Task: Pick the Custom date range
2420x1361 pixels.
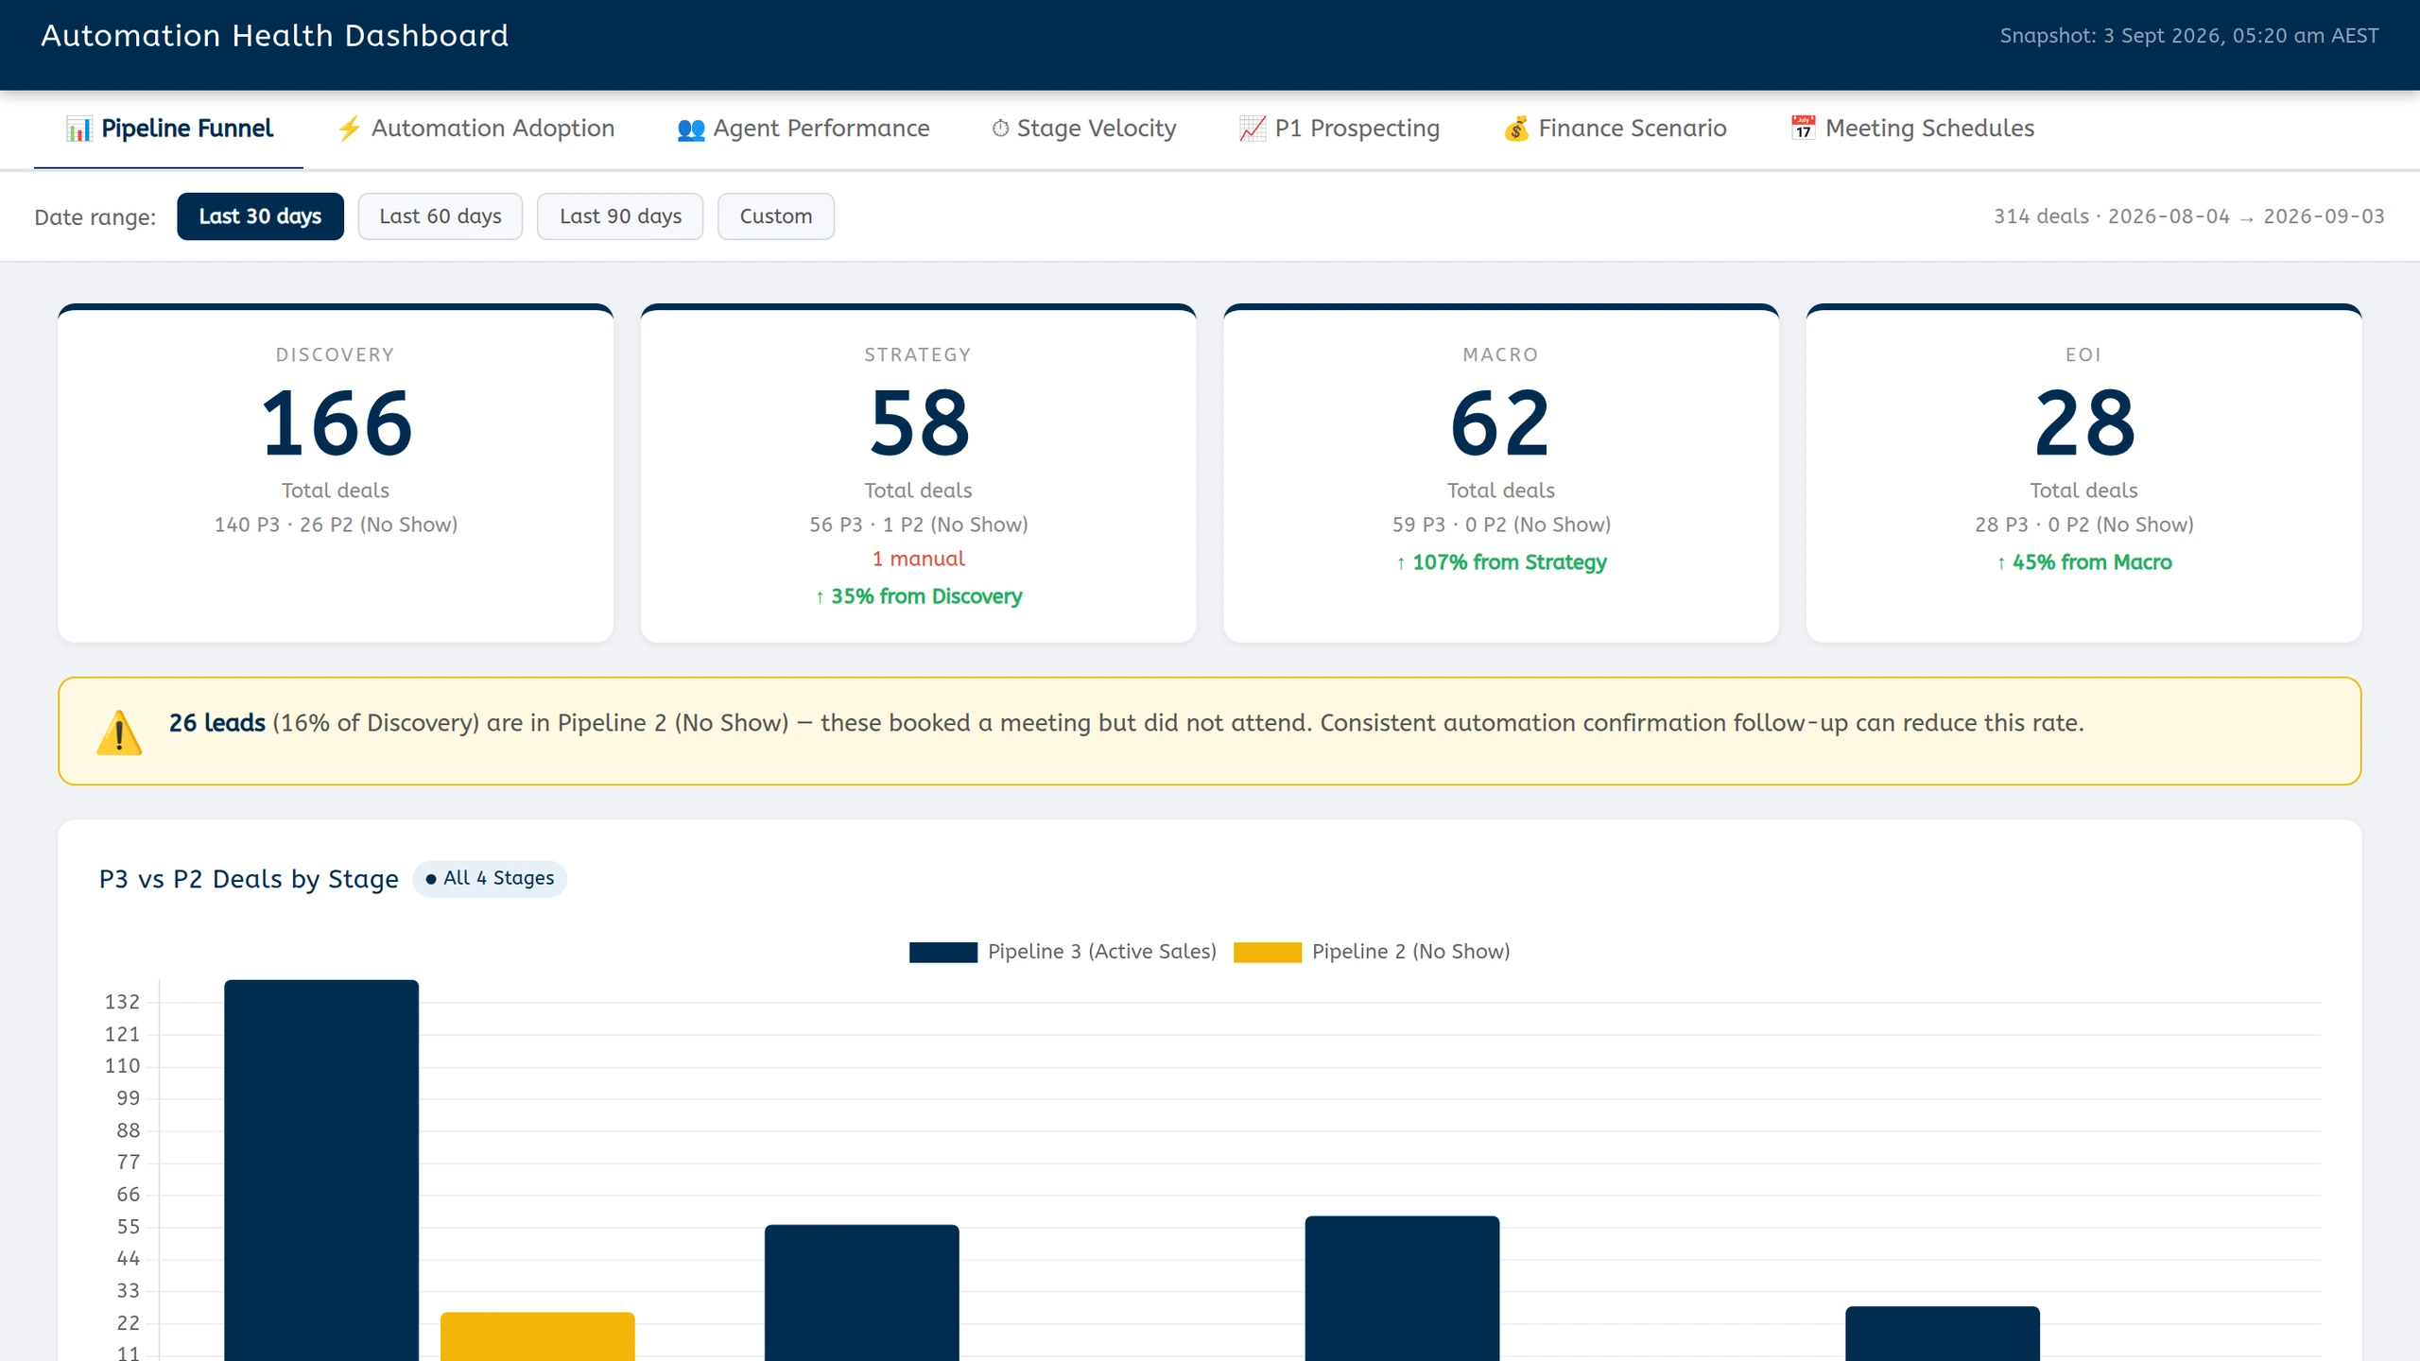Action: tap(776, 216)
